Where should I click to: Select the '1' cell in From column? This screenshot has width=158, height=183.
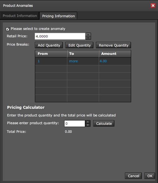click(51, 61)
